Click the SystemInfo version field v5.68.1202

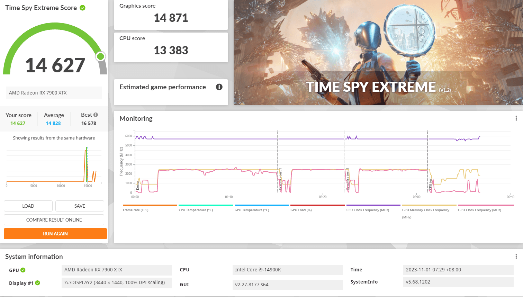pyautogui.click(x=458, y=282)
